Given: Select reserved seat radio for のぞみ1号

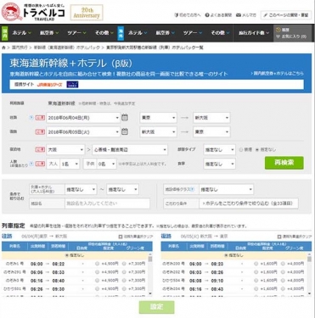Looking at the screenshot, I should (97, 264).
